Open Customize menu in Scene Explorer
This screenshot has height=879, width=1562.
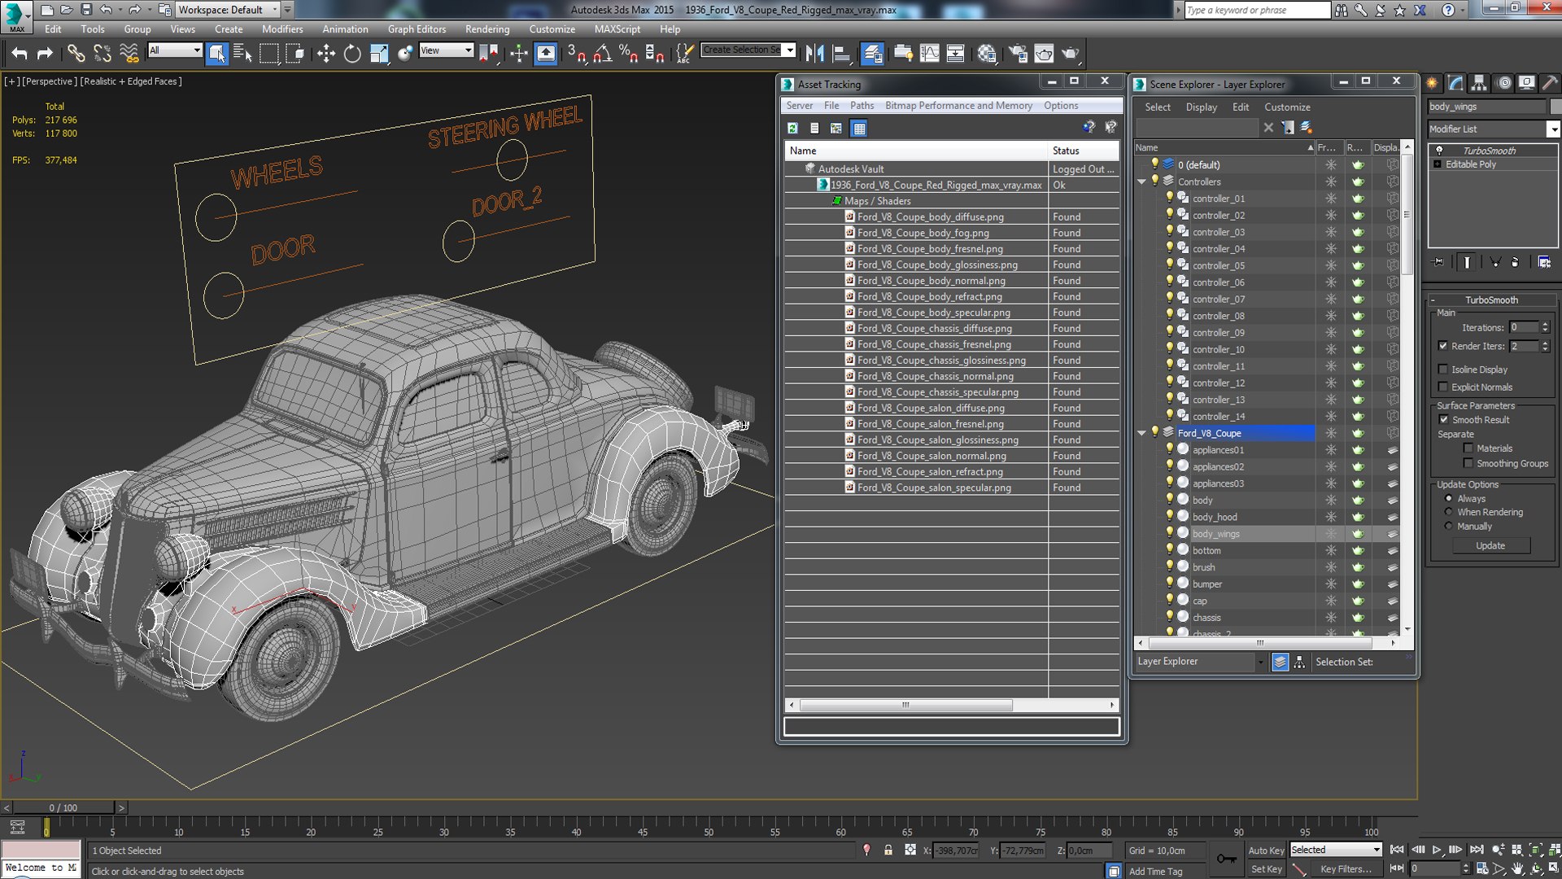pyautogui.click(x=1287, y=107)
